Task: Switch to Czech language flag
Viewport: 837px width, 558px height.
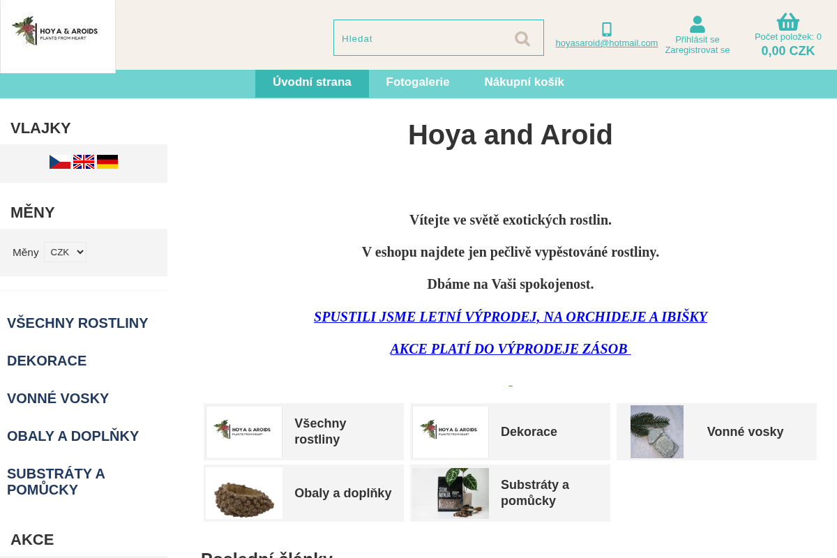Action: click(60, 162)
